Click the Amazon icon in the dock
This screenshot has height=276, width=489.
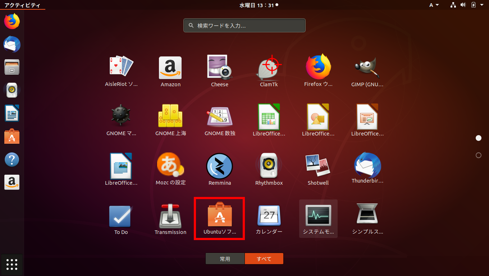12,183
